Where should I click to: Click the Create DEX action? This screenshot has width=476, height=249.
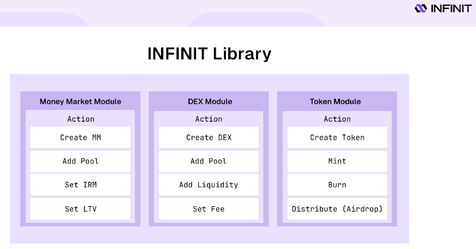[209, 137]
